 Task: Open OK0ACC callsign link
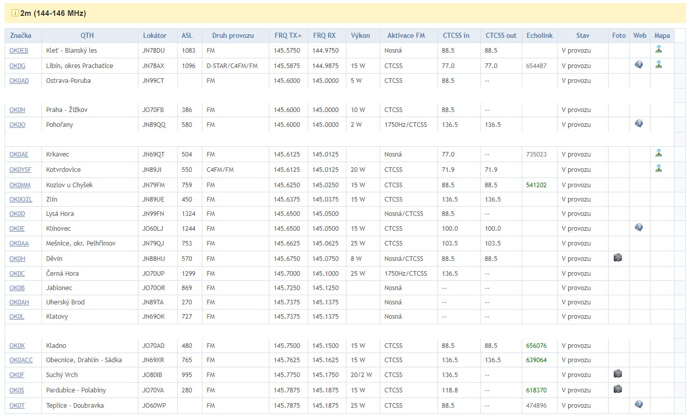pos(21,360)
